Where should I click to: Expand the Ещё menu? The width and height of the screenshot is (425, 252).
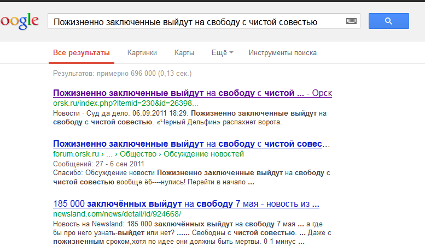(x=218, y=53)
